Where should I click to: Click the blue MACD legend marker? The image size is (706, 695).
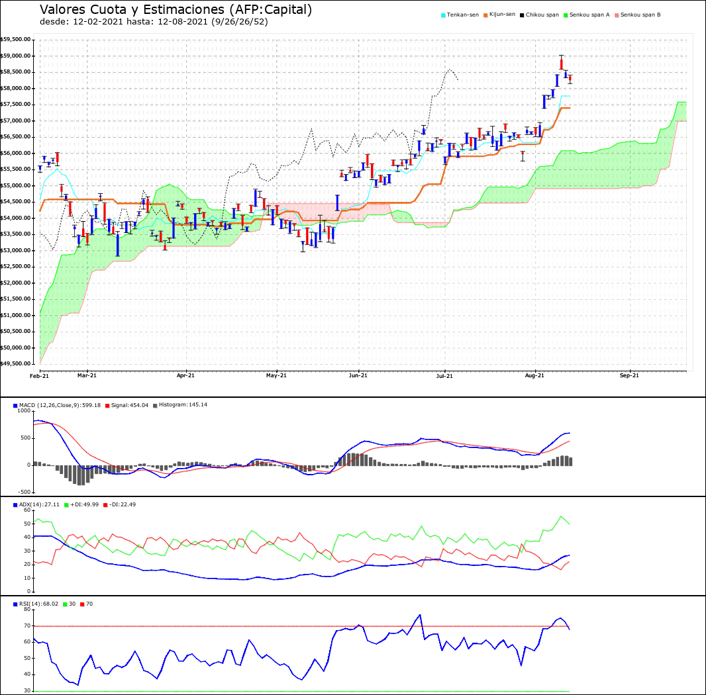15,406
